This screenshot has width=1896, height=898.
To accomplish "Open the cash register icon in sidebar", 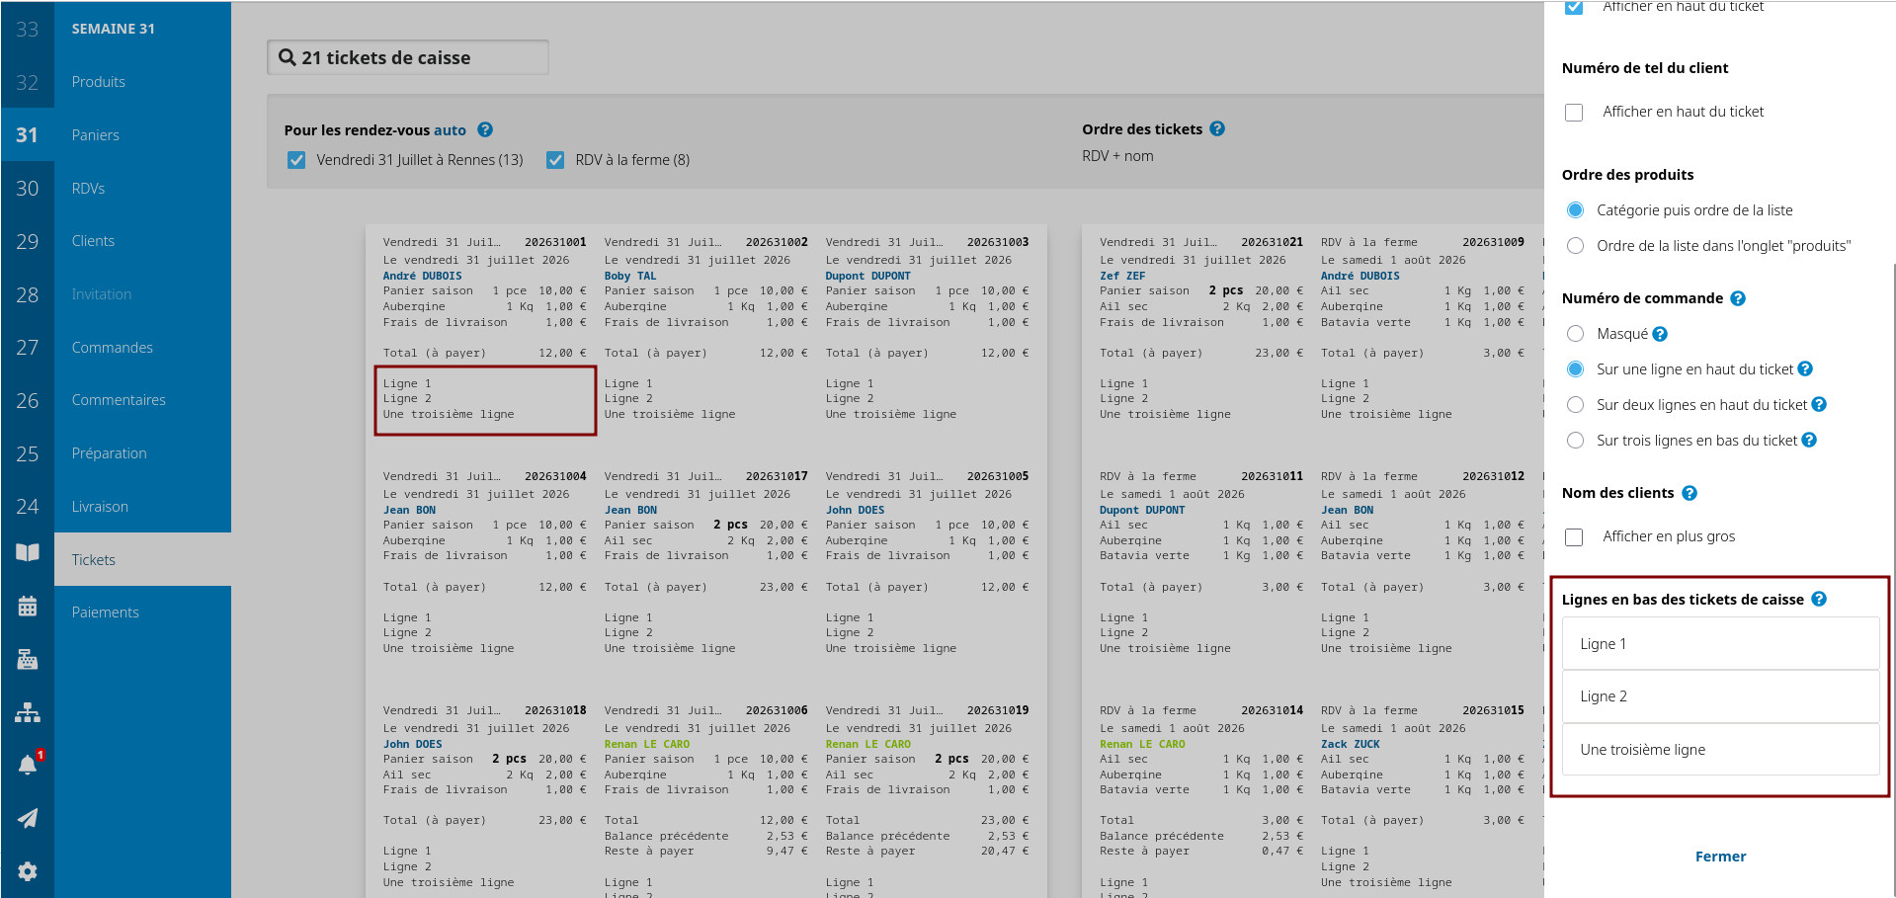I will click(x=28, y=659).
